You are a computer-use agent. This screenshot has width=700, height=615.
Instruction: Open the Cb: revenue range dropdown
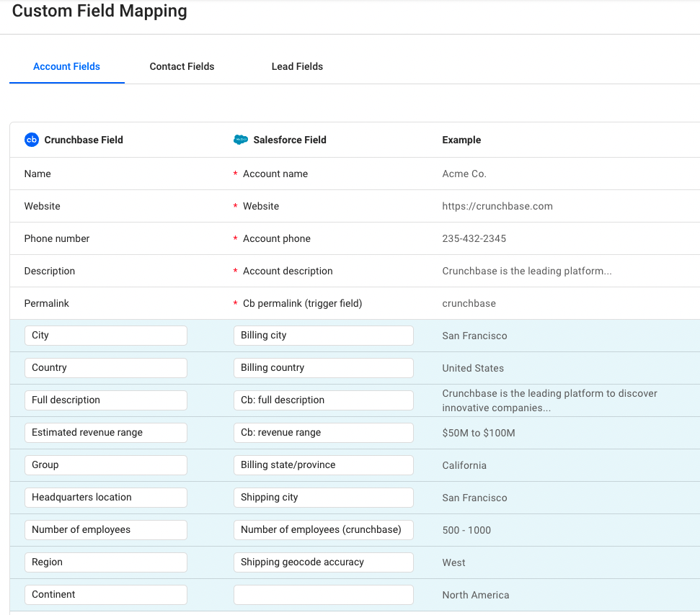pyautogui.click(x=323, y=433)
